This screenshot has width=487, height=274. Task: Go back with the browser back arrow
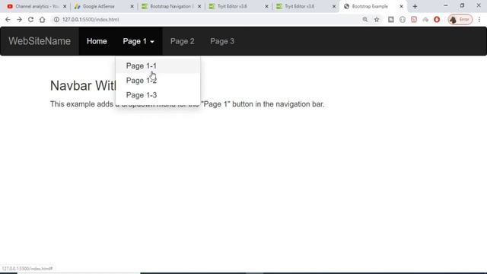(x=8, y=20)
